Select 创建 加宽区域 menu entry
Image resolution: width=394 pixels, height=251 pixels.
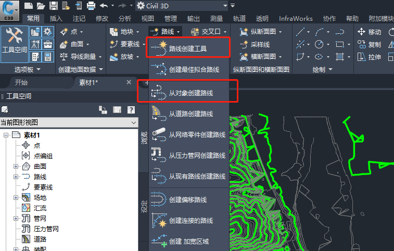coord(189,242)
